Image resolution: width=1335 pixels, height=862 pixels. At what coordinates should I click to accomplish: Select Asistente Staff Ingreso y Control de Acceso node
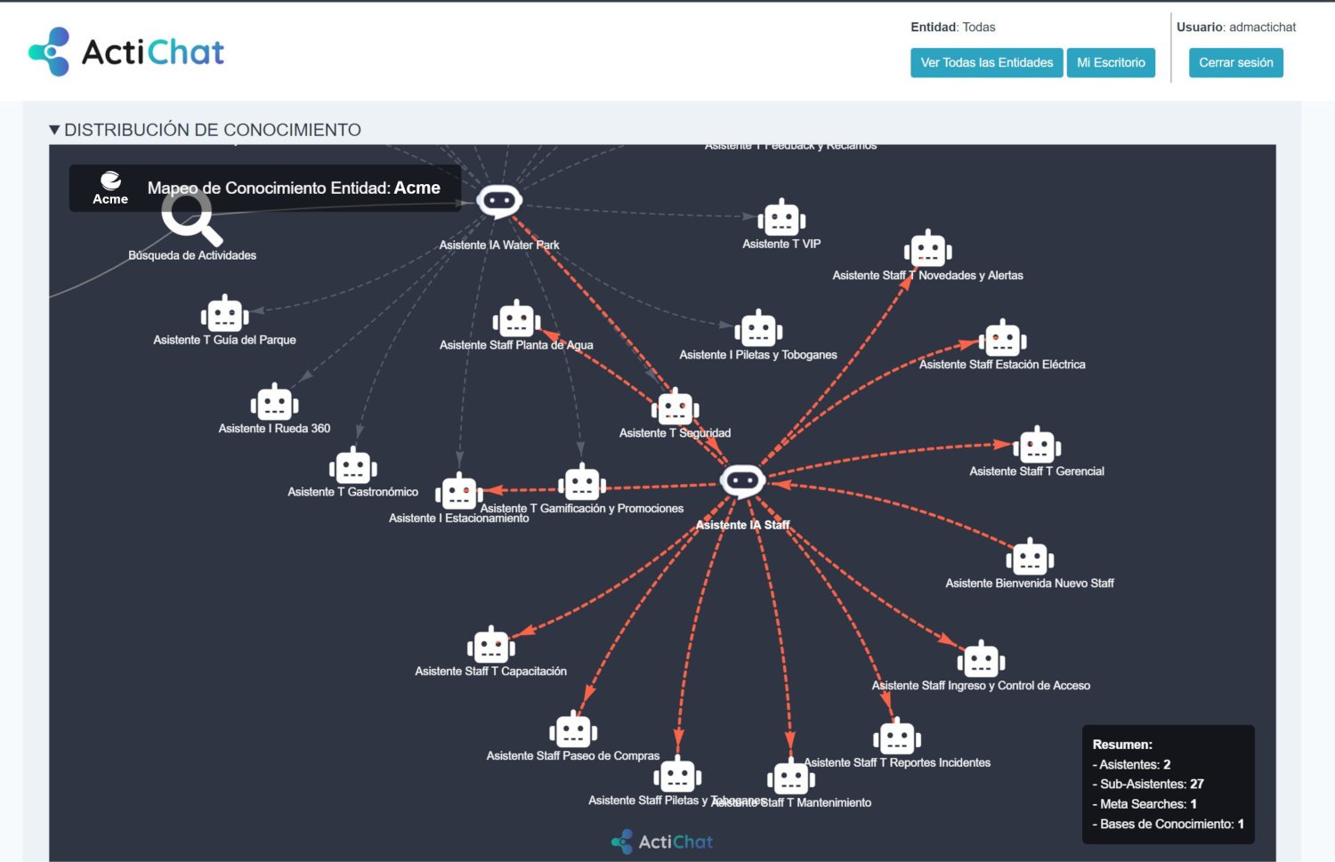point(981,661)
